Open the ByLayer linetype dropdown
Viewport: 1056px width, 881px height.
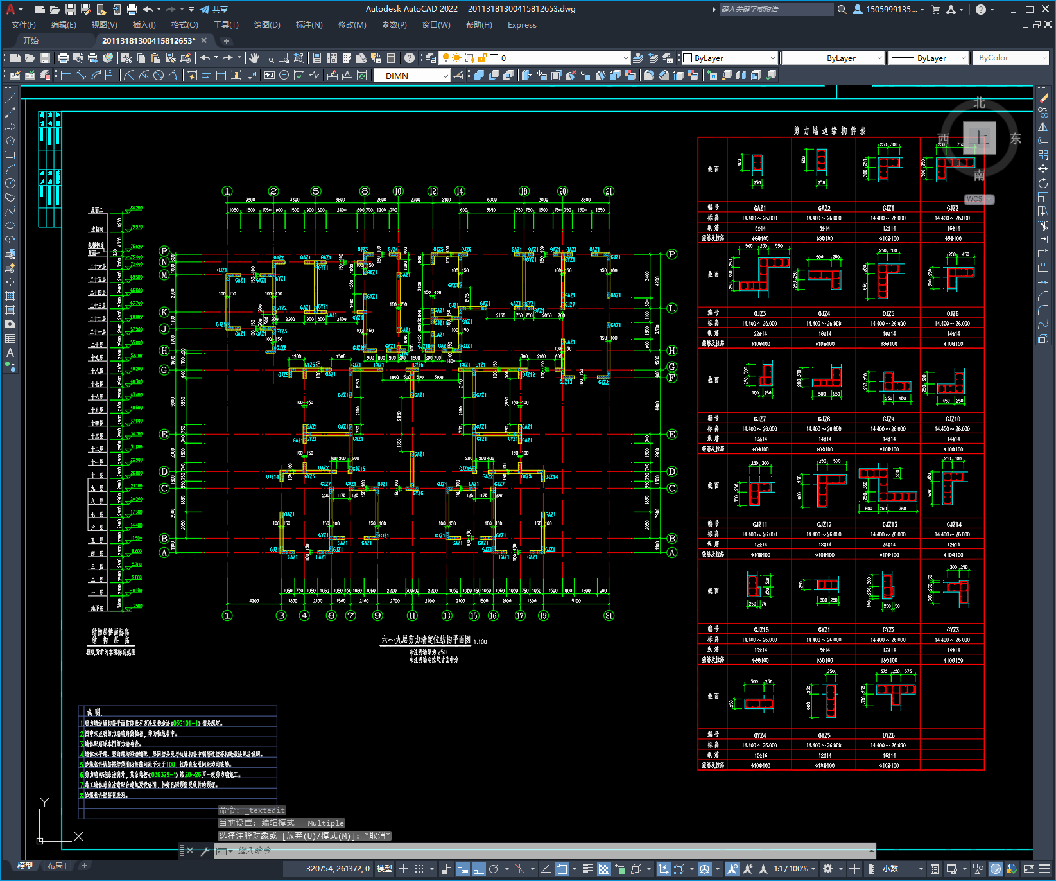coord(833,58)
